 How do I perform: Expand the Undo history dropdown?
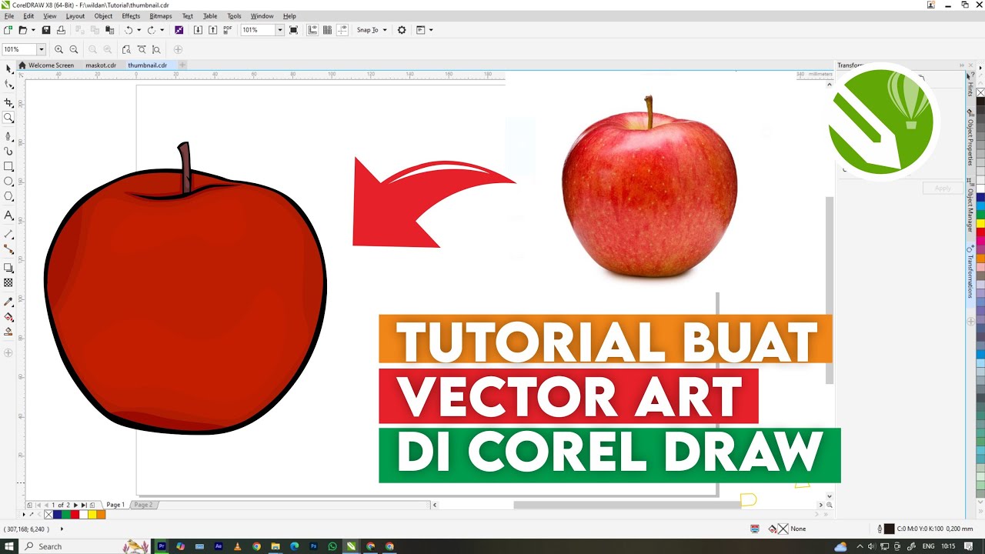(139, 30)
